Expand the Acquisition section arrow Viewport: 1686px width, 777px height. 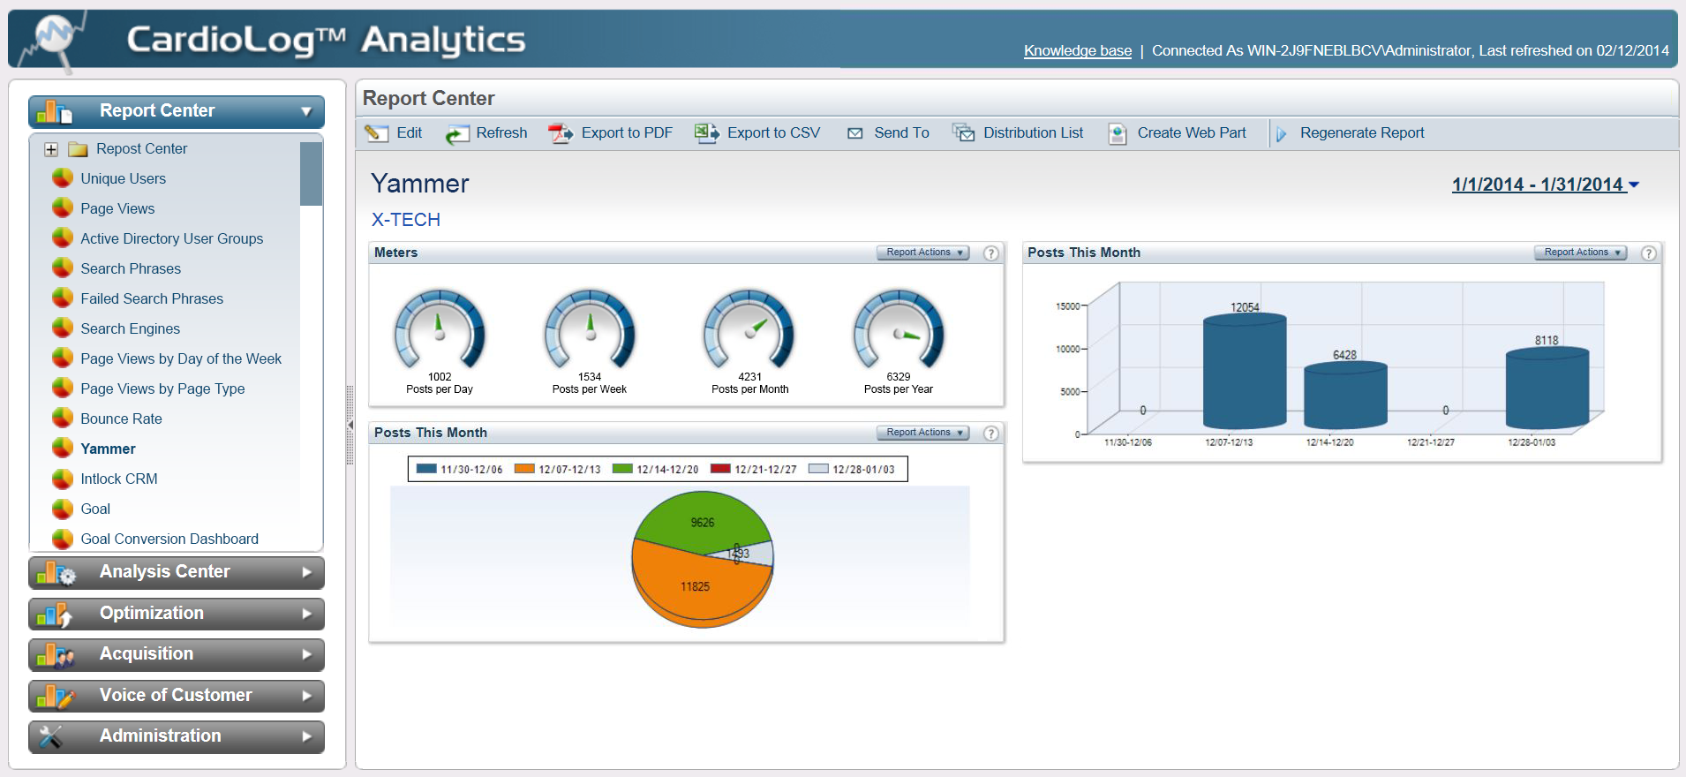(306, 654)
